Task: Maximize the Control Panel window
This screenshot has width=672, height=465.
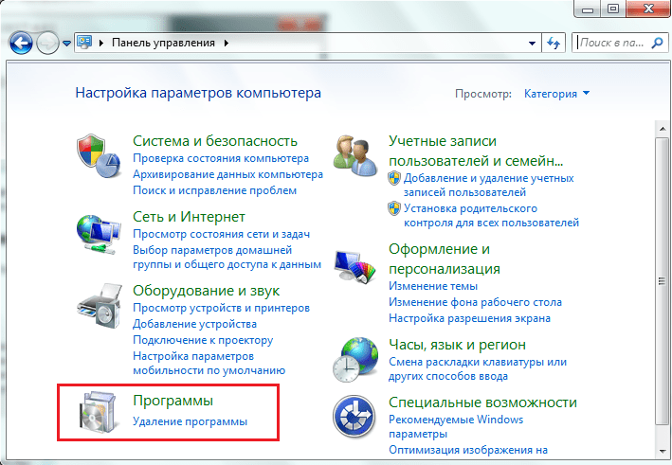Action: click(614, 9)
